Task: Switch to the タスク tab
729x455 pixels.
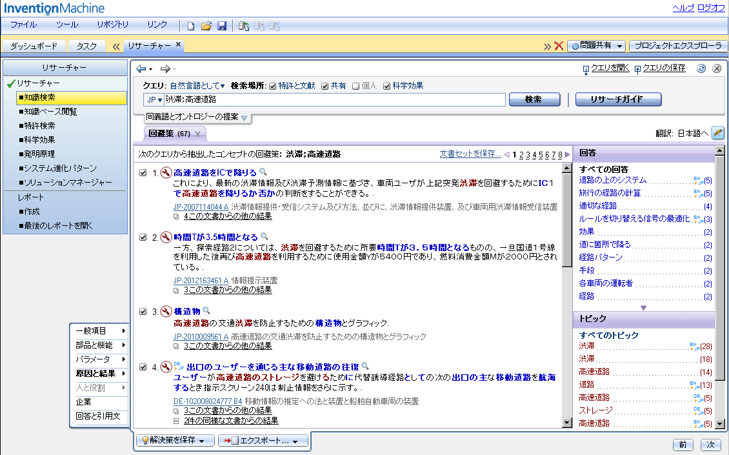Action: tap(86, 46)
